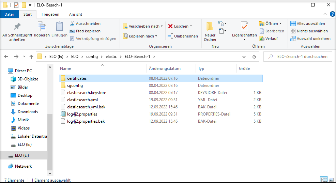Screen dimensions: 336x183
Task: Click the elastic breadcrumb in address bar
Action: click(111, 57)
